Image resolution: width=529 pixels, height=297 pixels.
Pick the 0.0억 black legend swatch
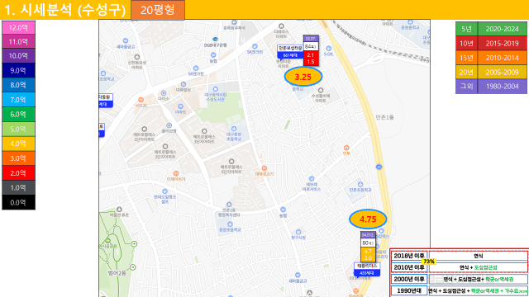(18, 203)
